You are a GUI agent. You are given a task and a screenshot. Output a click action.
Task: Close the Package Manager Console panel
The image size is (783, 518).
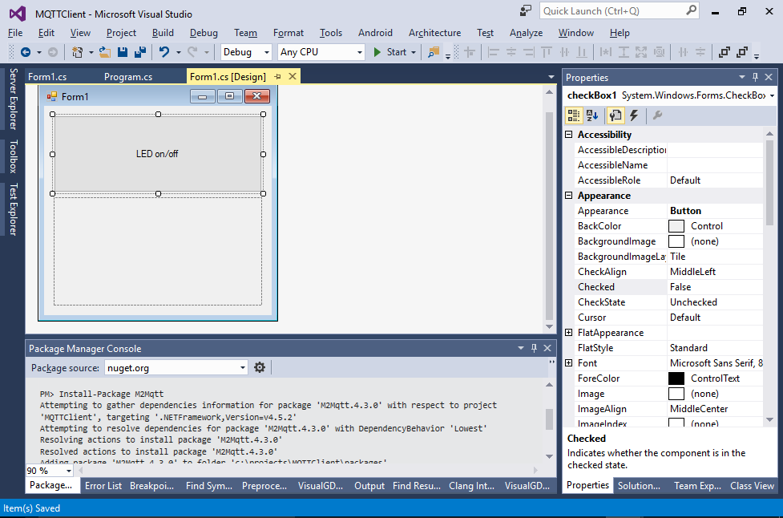547,348
